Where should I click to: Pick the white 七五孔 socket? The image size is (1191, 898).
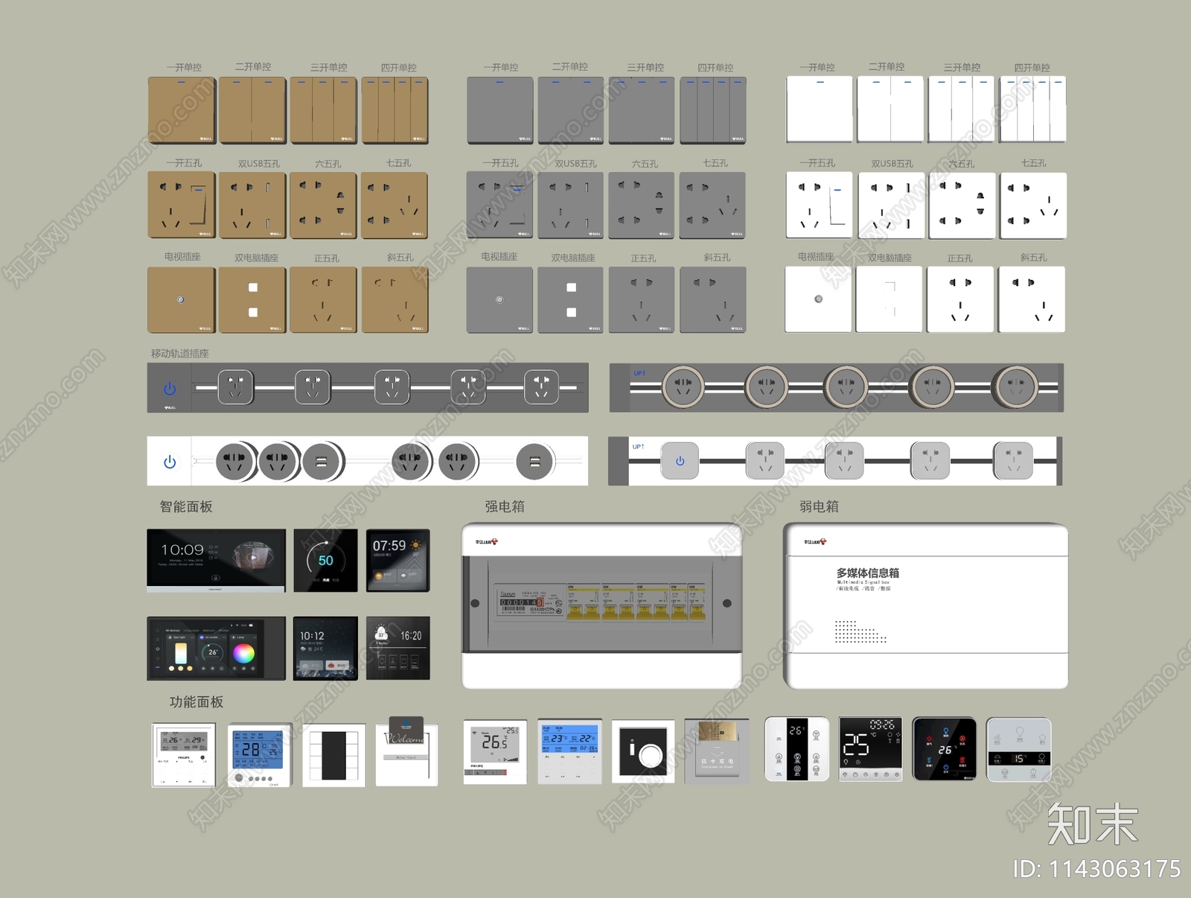1033,206
